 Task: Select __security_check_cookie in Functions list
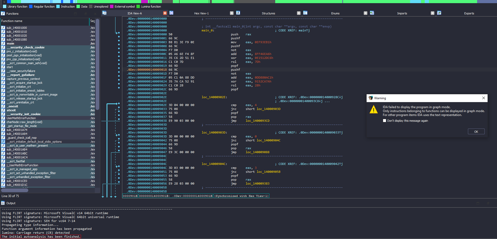pos(25,47)
